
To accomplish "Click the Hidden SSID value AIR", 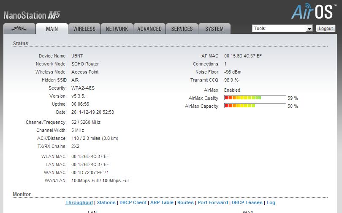I will pos(75,80).
